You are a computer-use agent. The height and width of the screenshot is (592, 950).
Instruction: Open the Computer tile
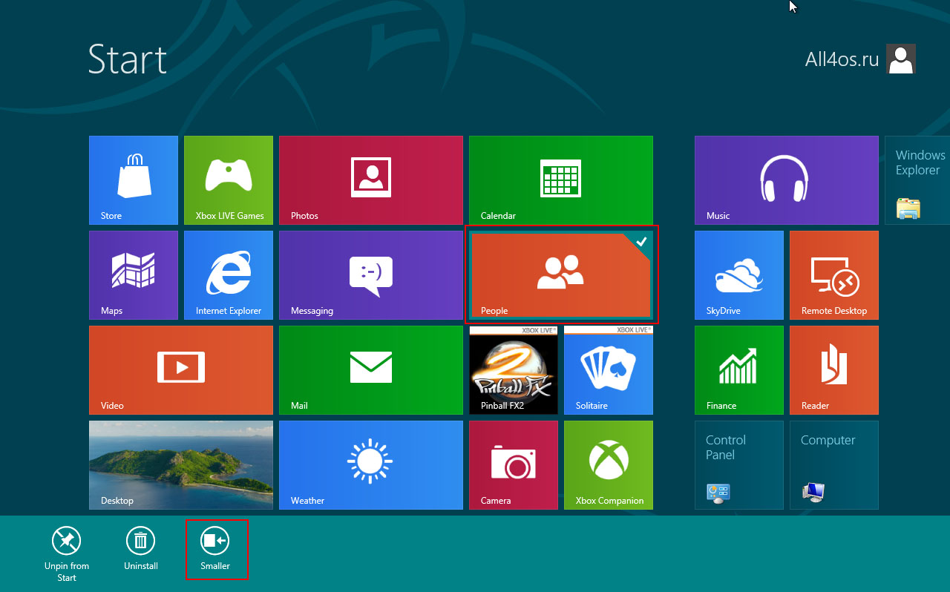pyautogui.click(x=834, y=465)
